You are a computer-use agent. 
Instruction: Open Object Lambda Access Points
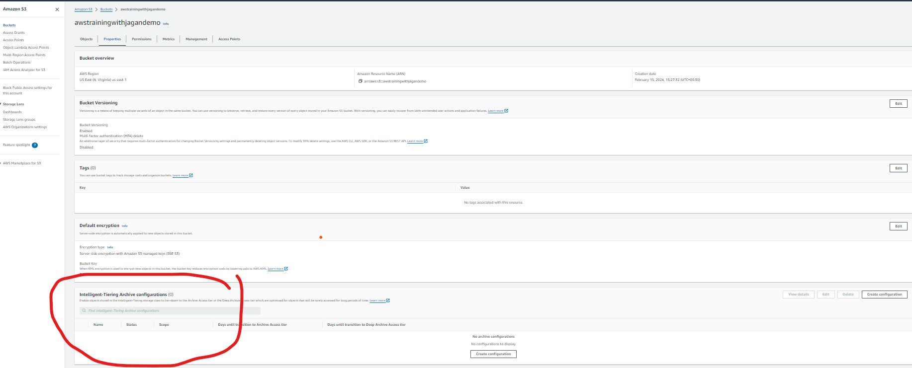pyautogui.click(x=26, y=48)
